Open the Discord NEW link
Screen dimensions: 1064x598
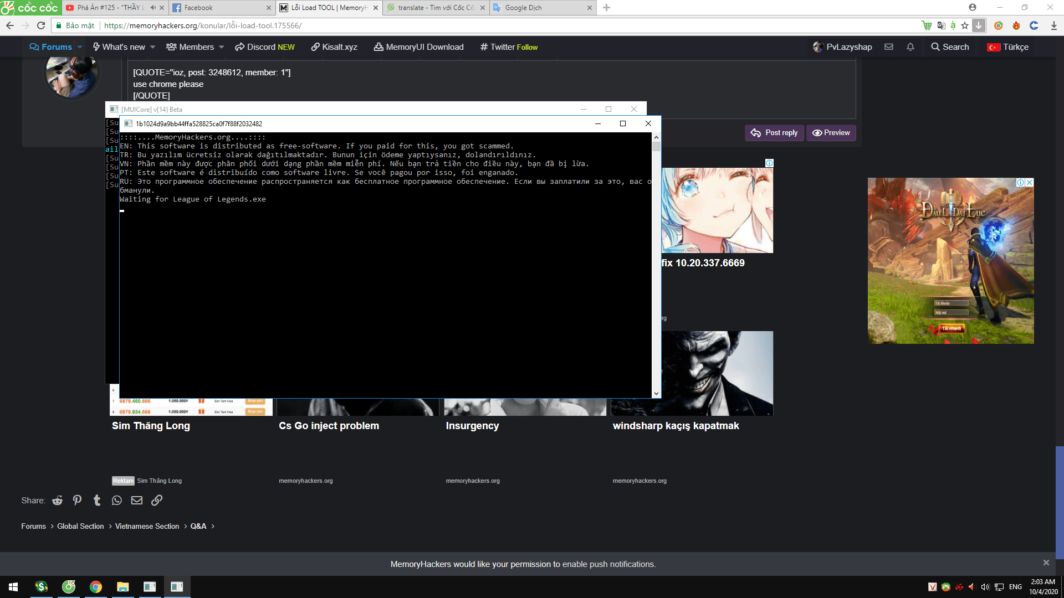point(265,47)
